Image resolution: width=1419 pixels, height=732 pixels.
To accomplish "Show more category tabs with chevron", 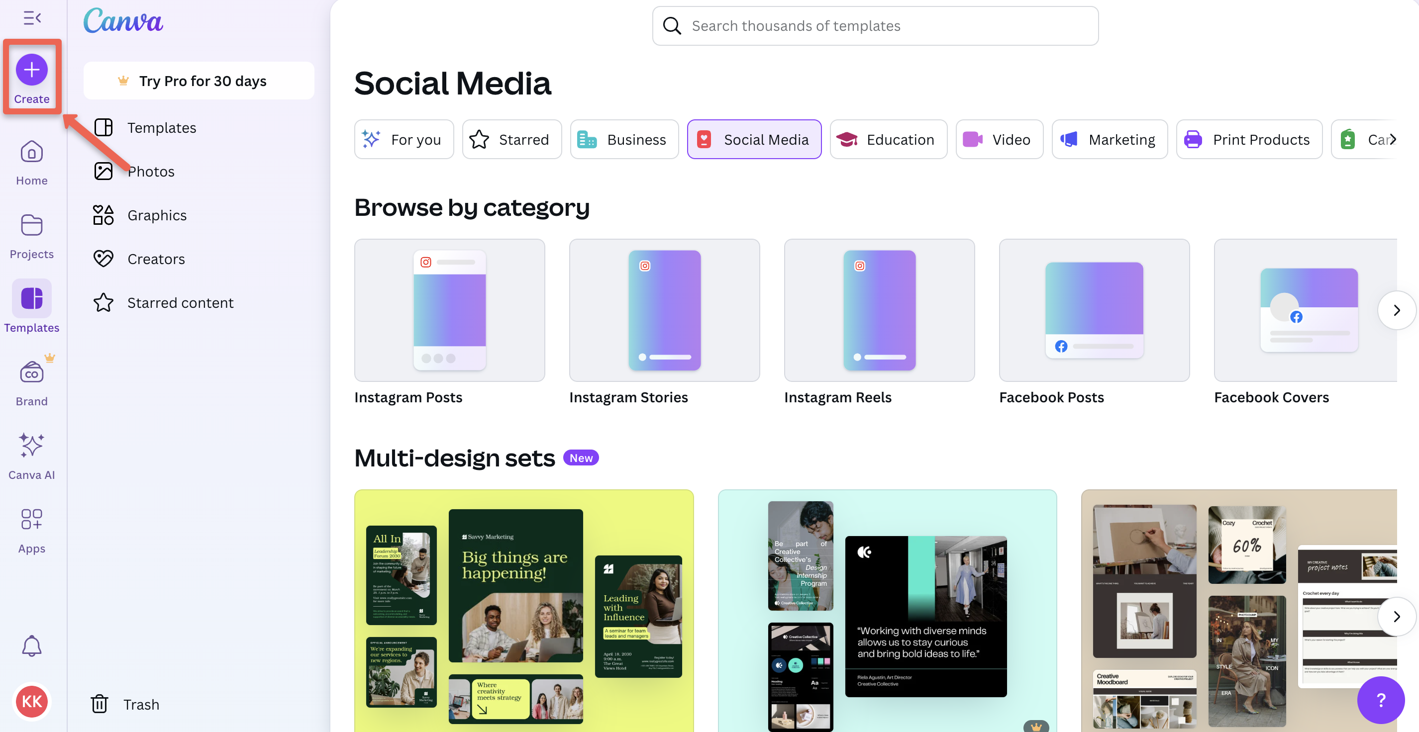I will pos(1393,139).
